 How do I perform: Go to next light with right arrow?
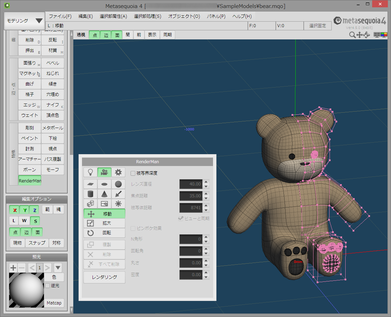click(x=47, y=268)
